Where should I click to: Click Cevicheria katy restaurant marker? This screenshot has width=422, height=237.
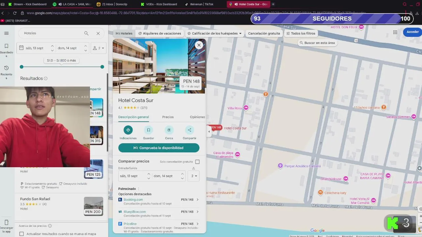pyautogui.click(x=320, y=193)
